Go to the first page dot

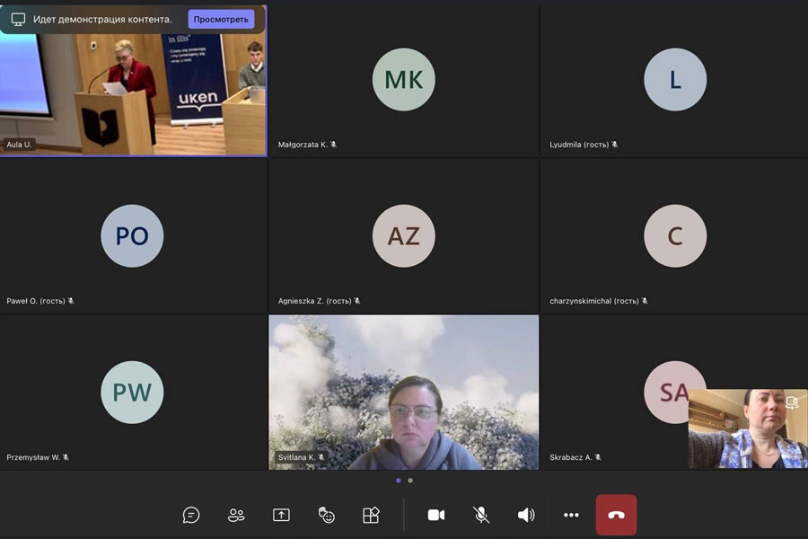[399, 481]
